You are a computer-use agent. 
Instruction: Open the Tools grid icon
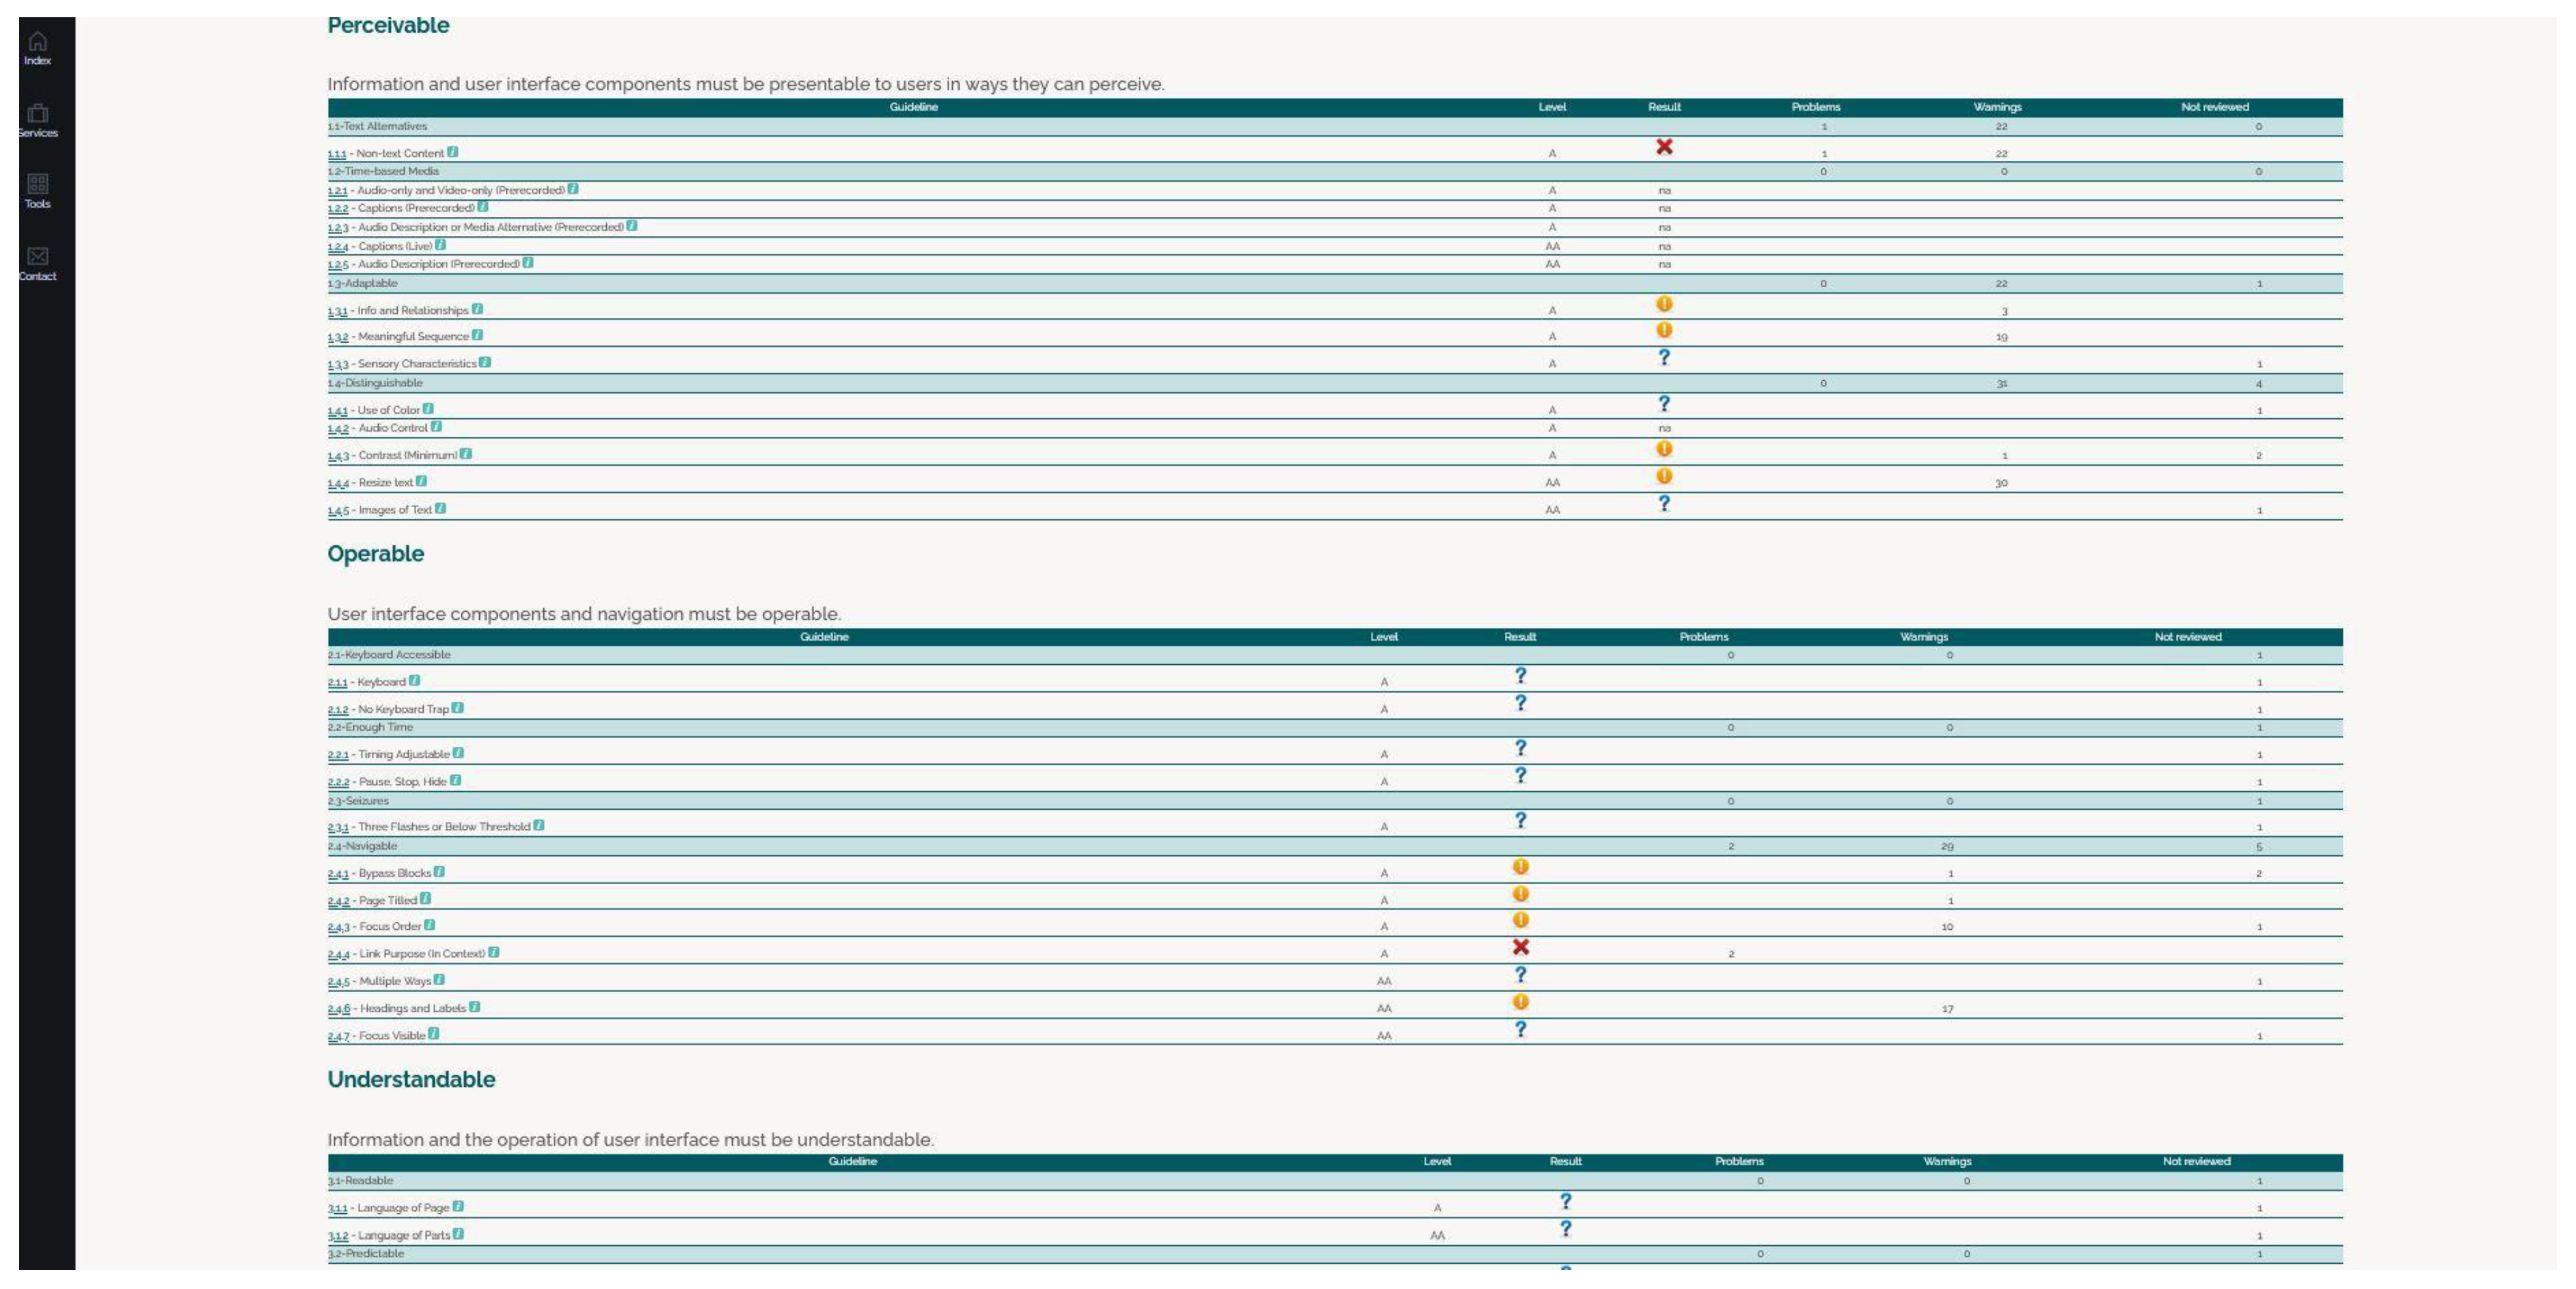pyautogui.click(x=37, y=185)
